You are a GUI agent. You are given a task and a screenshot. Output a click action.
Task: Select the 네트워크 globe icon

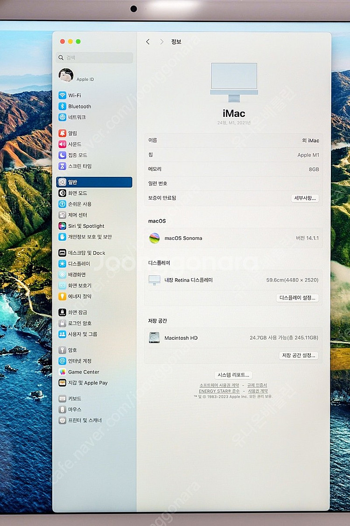[62, 117]
